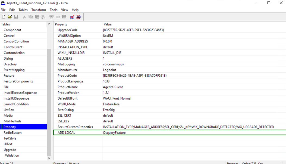Click the New file toolbar icon

(x=4, y=17)
